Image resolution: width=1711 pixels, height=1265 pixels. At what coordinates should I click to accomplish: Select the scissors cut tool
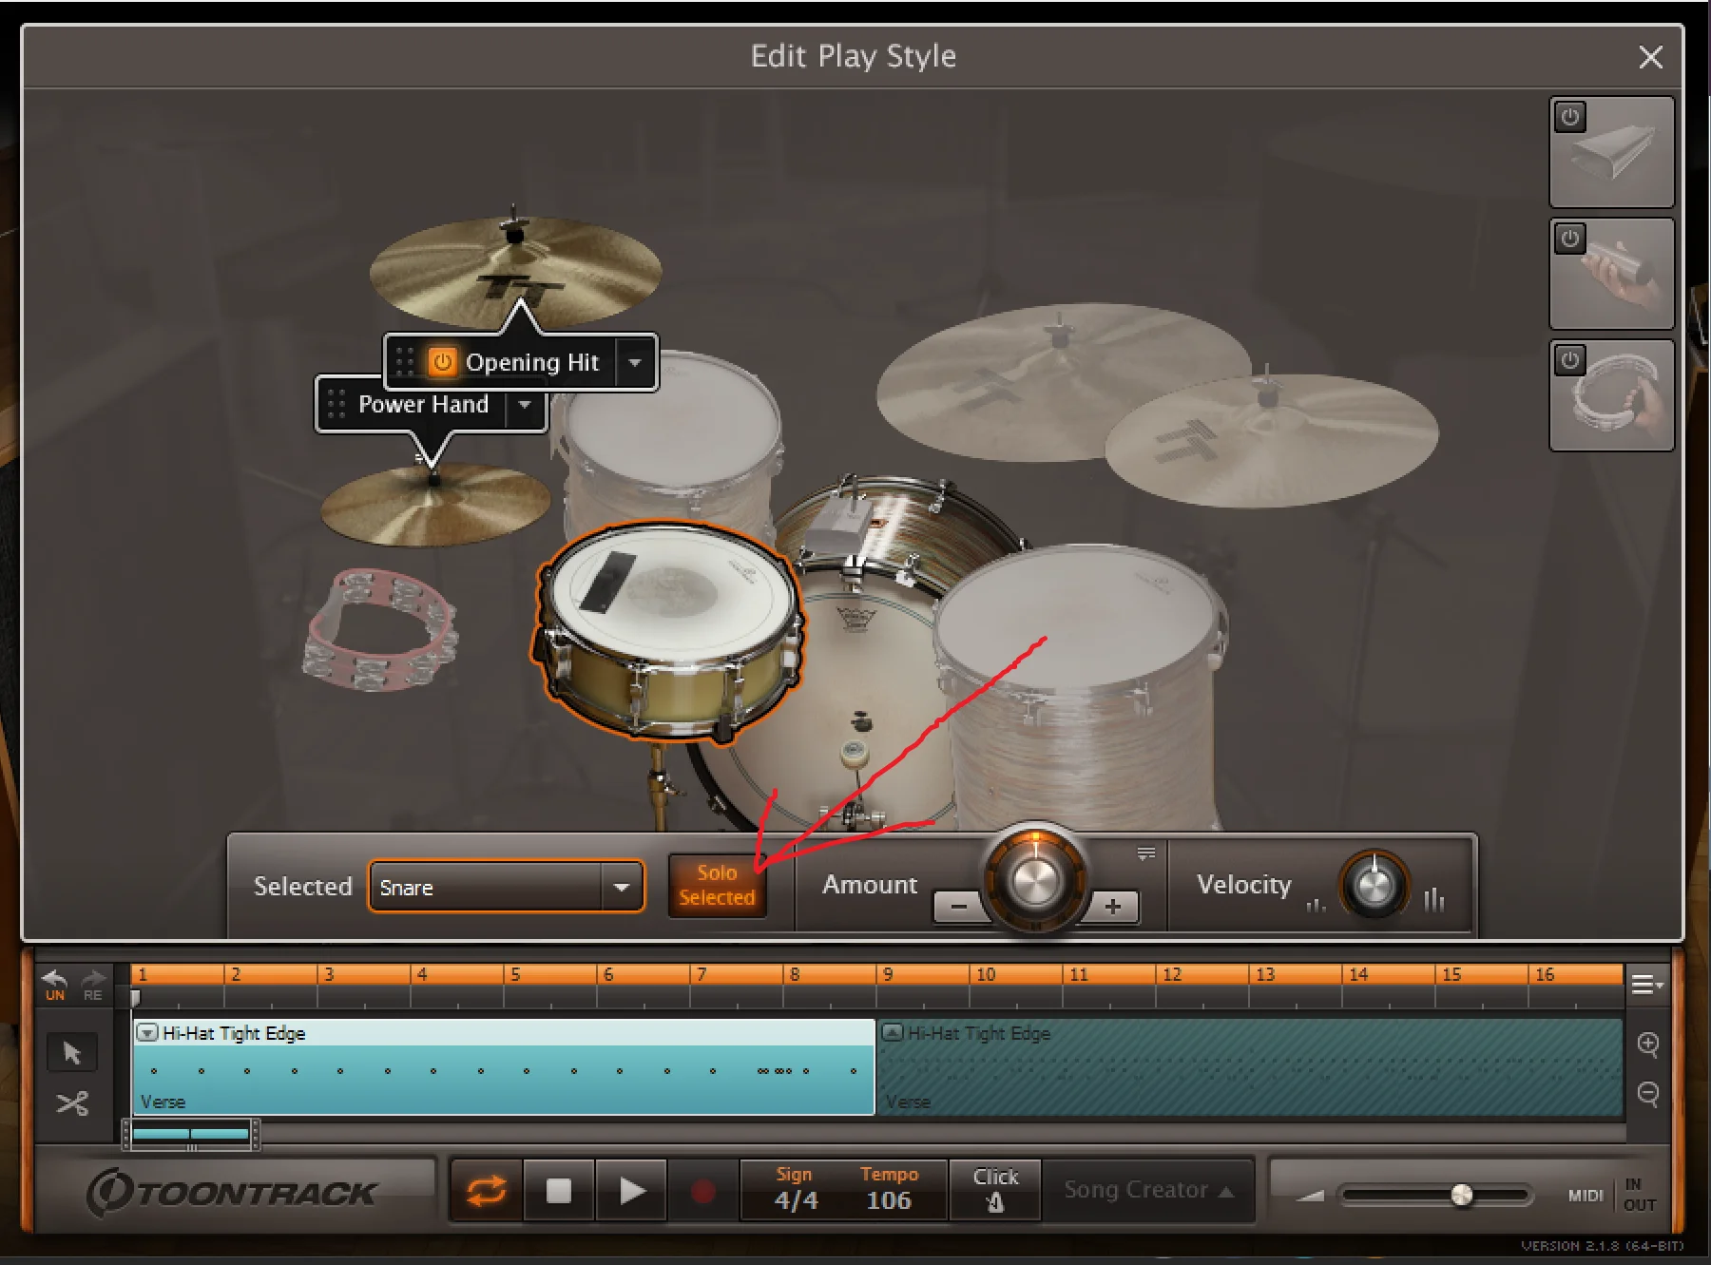(72, 1103)
